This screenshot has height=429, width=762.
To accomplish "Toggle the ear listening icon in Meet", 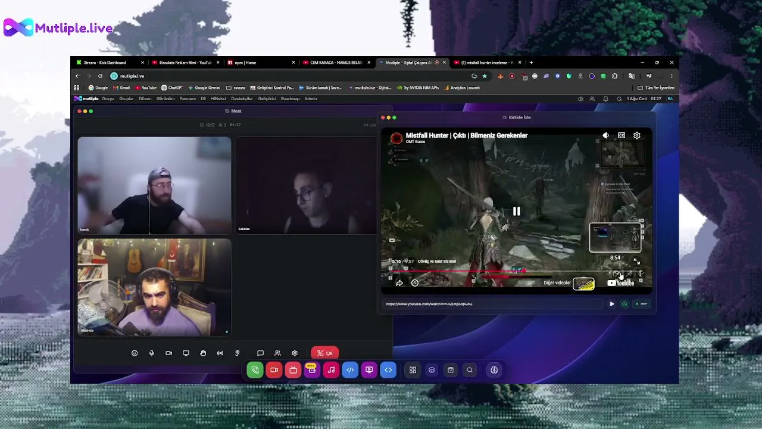I will pyautogui.click(x=238, y=353).
